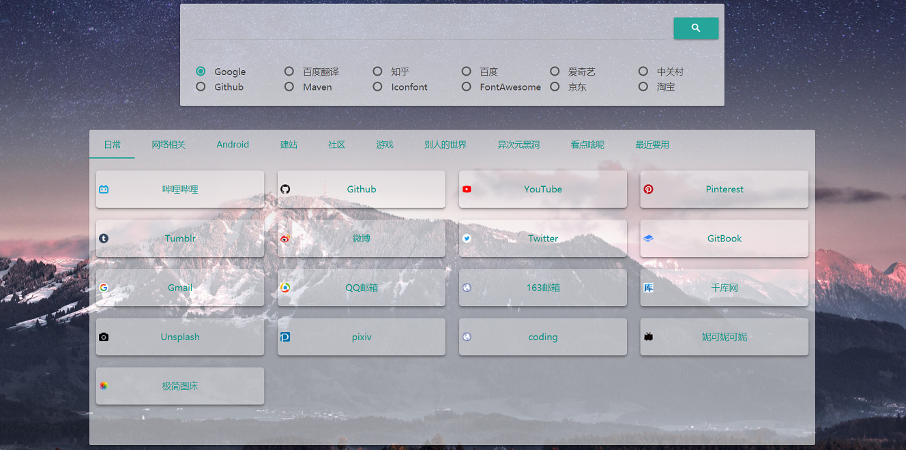This screenshot has height=450, width=906.
Task: Open the Tumblr link
Action: (x=180, y=238)
